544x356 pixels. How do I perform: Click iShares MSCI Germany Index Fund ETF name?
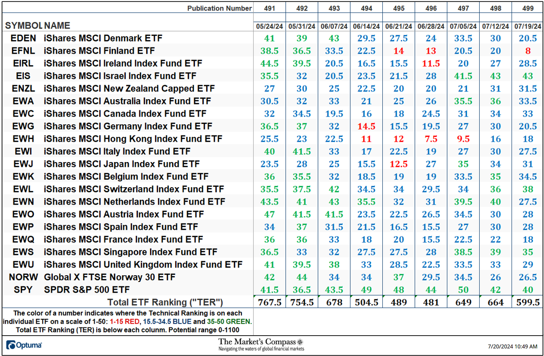coord(128,126)
